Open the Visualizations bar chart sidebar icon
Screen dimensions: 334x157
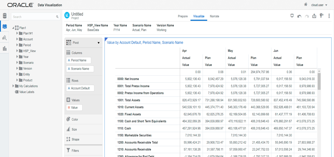pos(4,49)
